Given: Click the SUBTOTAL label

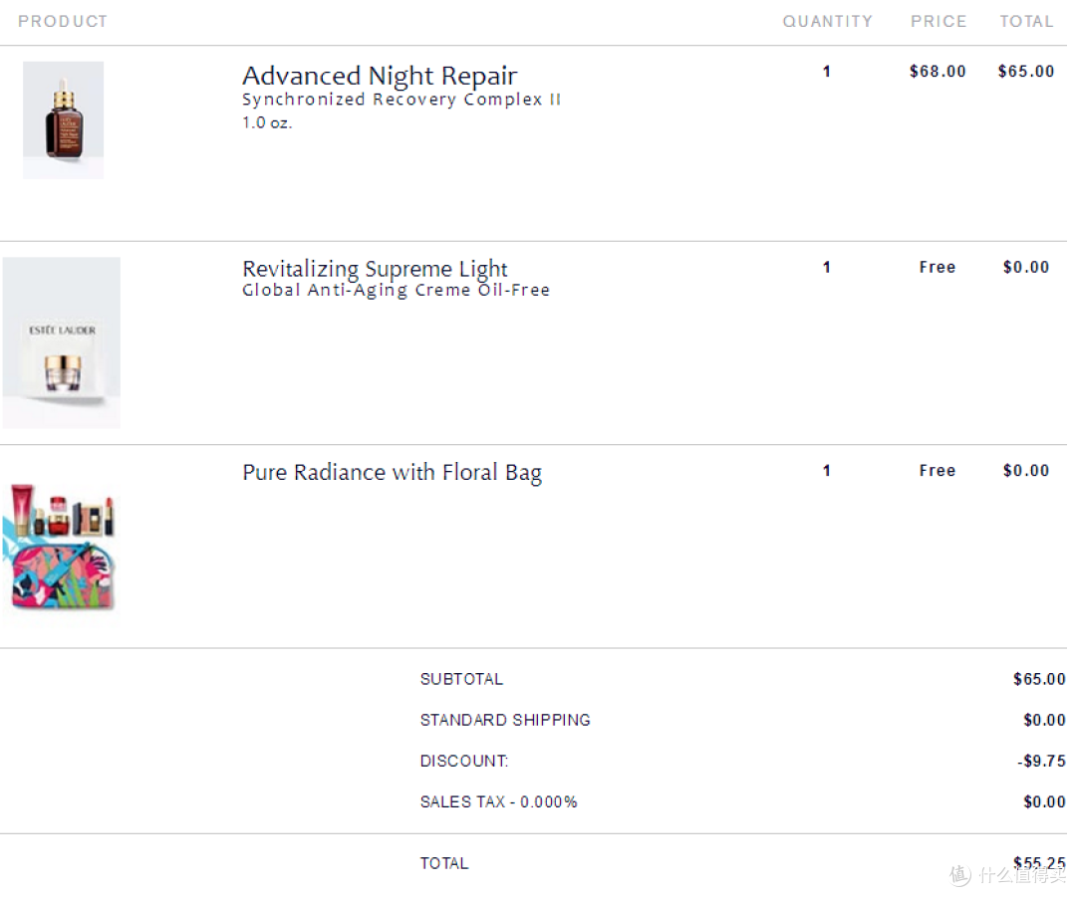Looking at the screenshot, I should 461,679.
